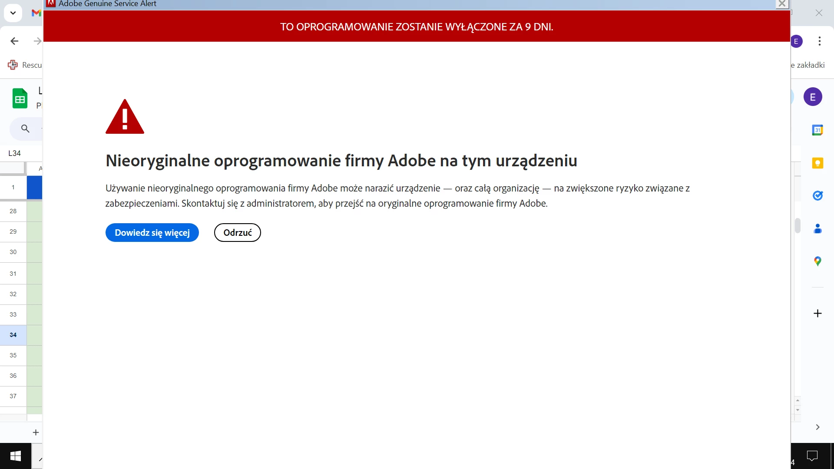
Task: Open Google Maps side panel icon
Action: (817, 261)
